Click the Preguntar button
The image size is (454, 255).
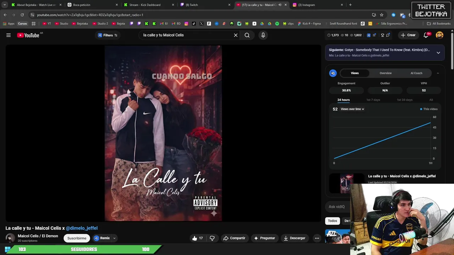pos(264,238)
